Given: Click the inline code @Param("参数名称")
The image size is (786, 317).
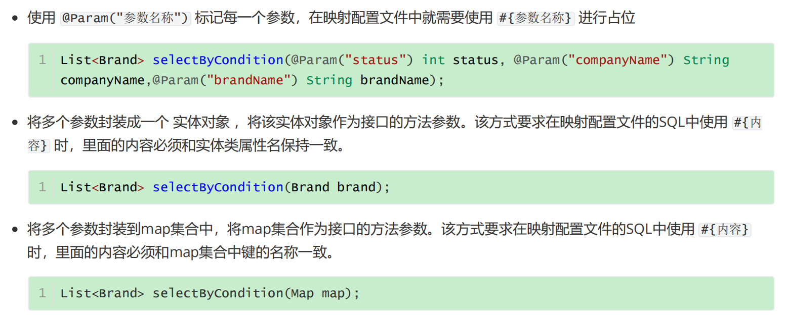Looking at the screenshot, I should pyautogui.click(x=126, y=18).
